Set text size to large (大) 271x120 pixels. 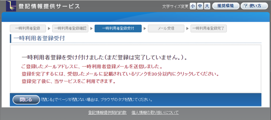pyautogui.click(x=207, y=6)
